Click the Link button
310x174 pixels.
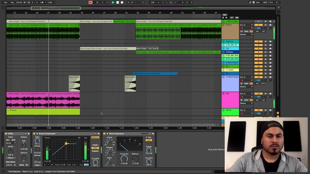(5, 2)
